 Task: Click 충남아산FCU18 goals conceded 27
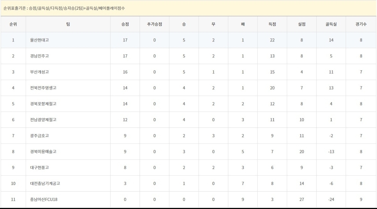[x=302, y=199]
